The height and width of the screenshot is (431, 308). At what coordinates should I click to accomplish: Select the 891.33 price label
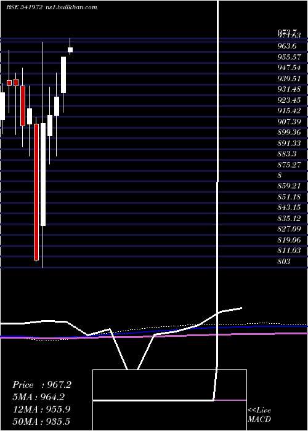coord(289,143)
